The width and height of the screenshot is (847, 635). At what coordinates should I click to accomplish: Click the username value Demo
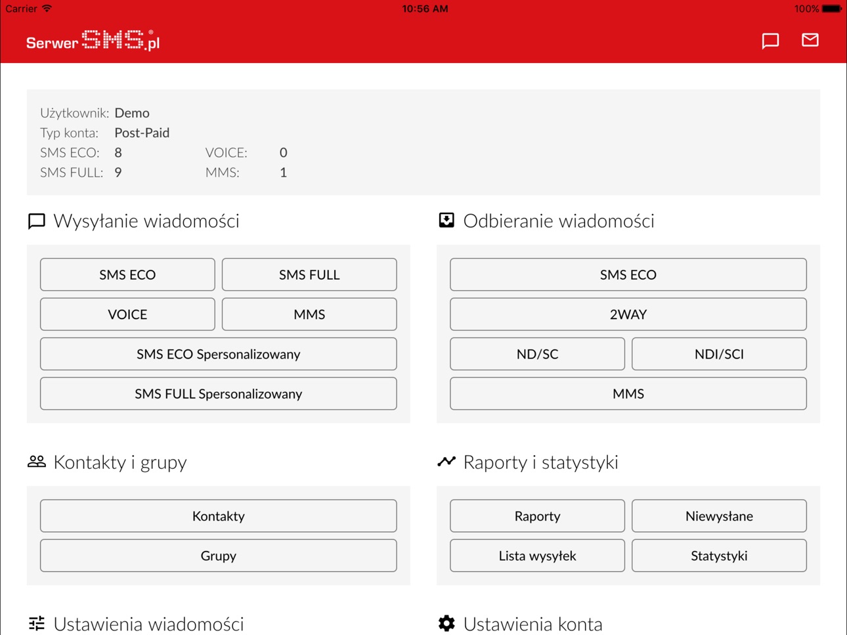132,113
